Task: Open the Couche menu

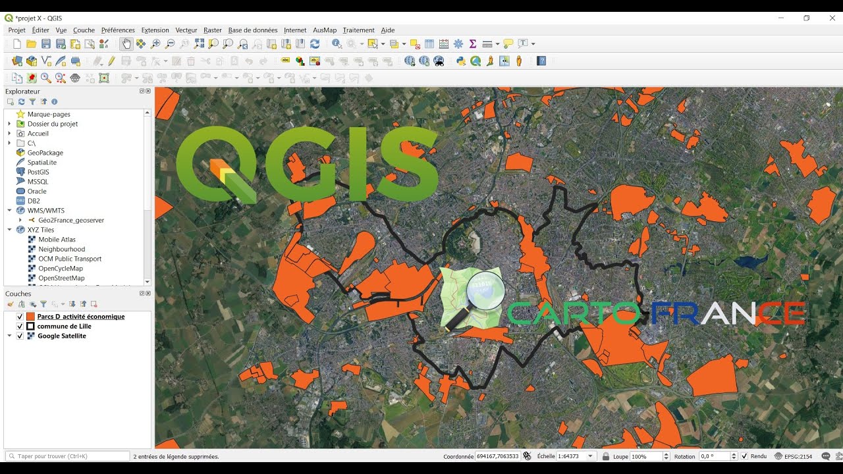Action: coord(84,30)
